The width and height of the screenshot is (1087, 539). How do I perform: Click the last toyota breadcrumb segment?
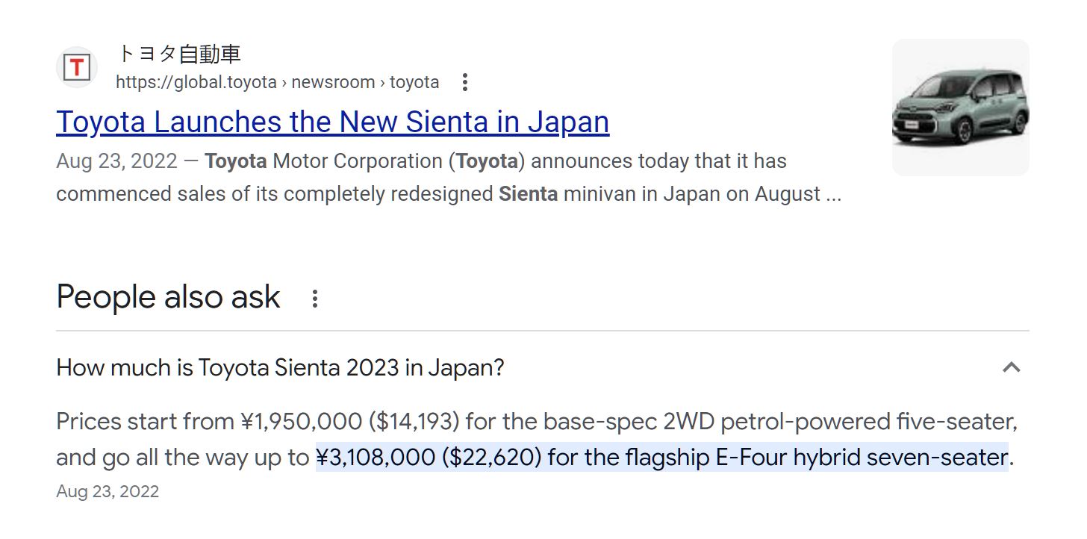point(414,82)
